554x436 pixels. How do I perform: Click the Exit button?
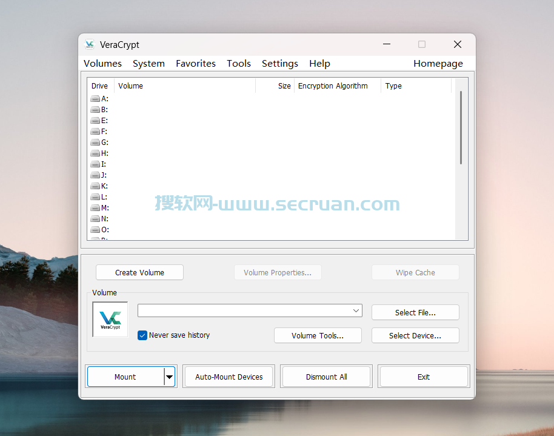[x=424, y=377]
